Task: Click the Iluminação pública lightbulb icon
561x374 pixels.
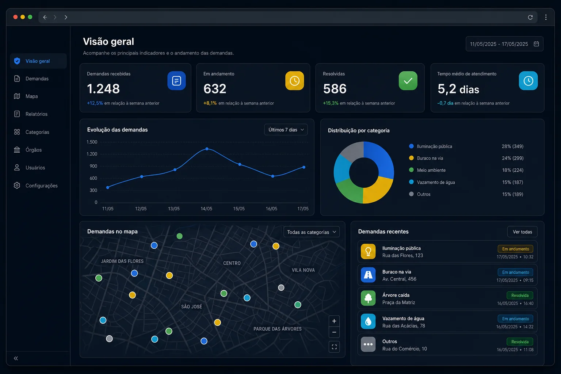Action: [x=368, y=252]
